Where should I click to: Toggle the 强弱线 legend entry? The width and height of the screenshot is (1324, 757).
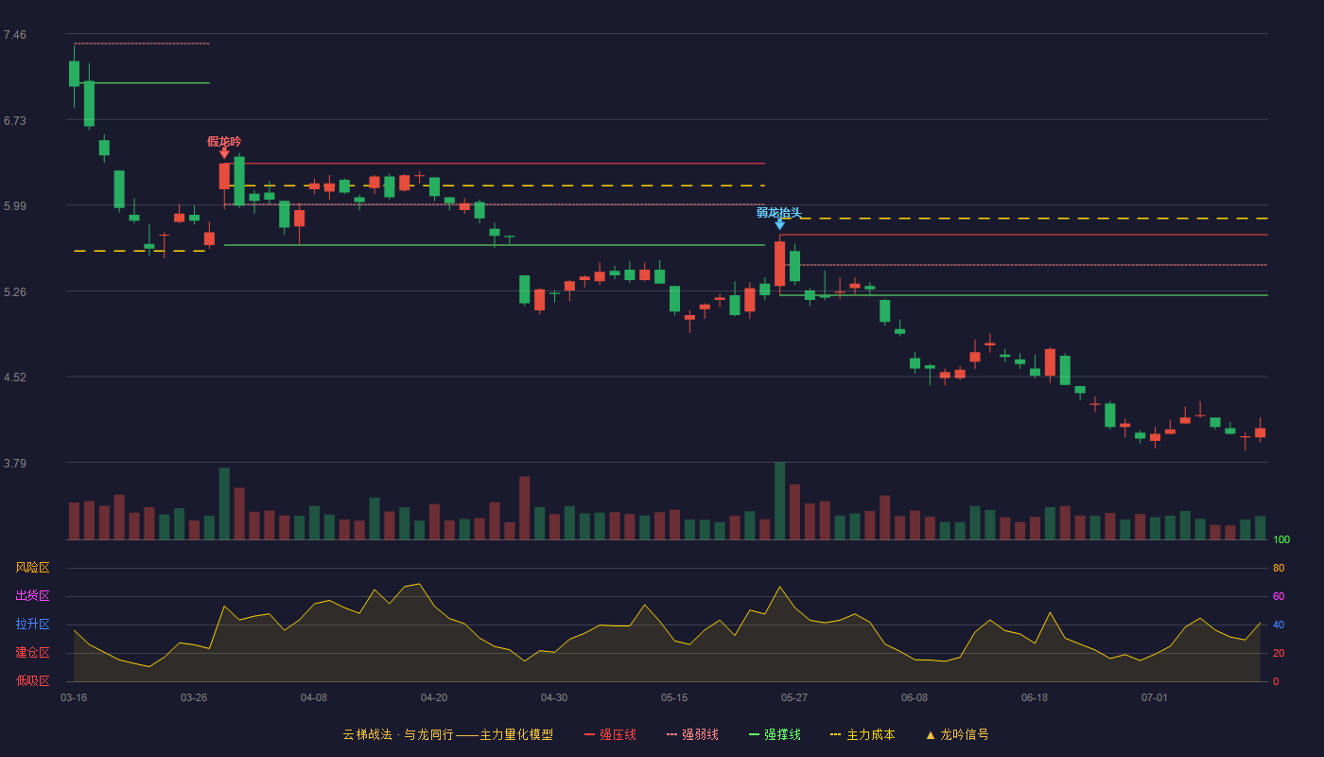pyautogui.click(x=692, y=734)
